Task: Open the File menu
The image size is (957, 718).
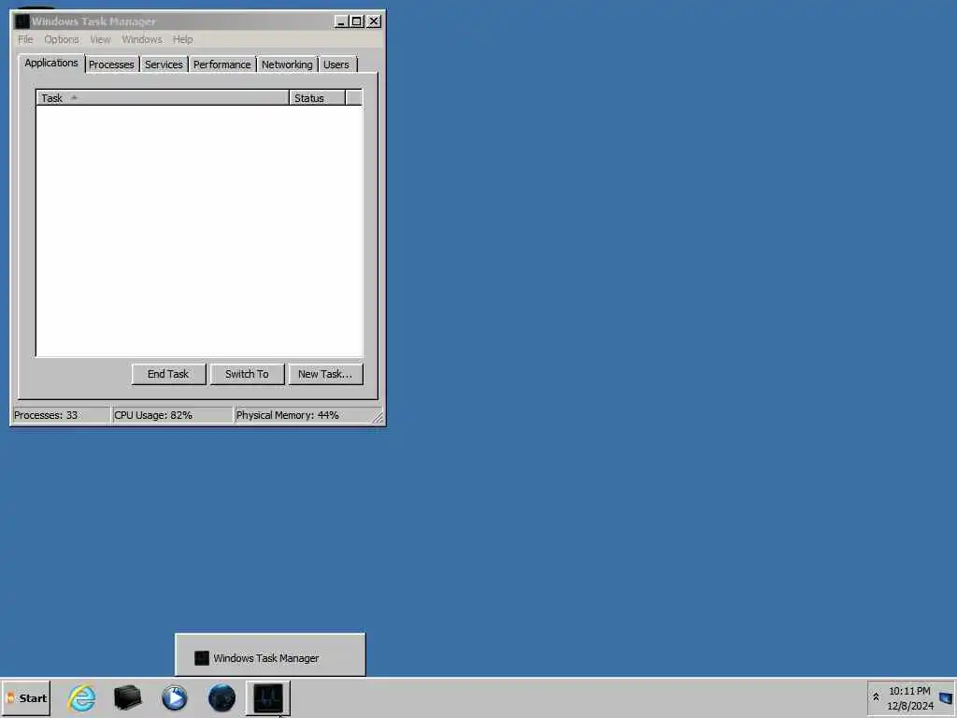Action: pyautogui.click(x=25, y=39)
